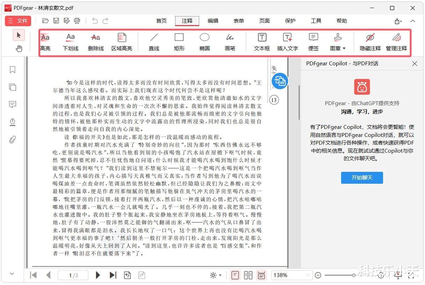
Task: Select the 下划线 underline tool
Action: click(x=71, y=42)
